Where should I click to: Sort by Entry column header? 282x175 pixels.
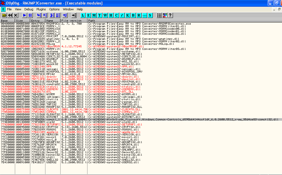pos(38,20)
